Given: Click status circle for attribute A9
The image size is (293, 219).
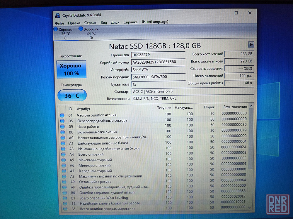Looking at the screenshot, I should [x=64, y=182].
